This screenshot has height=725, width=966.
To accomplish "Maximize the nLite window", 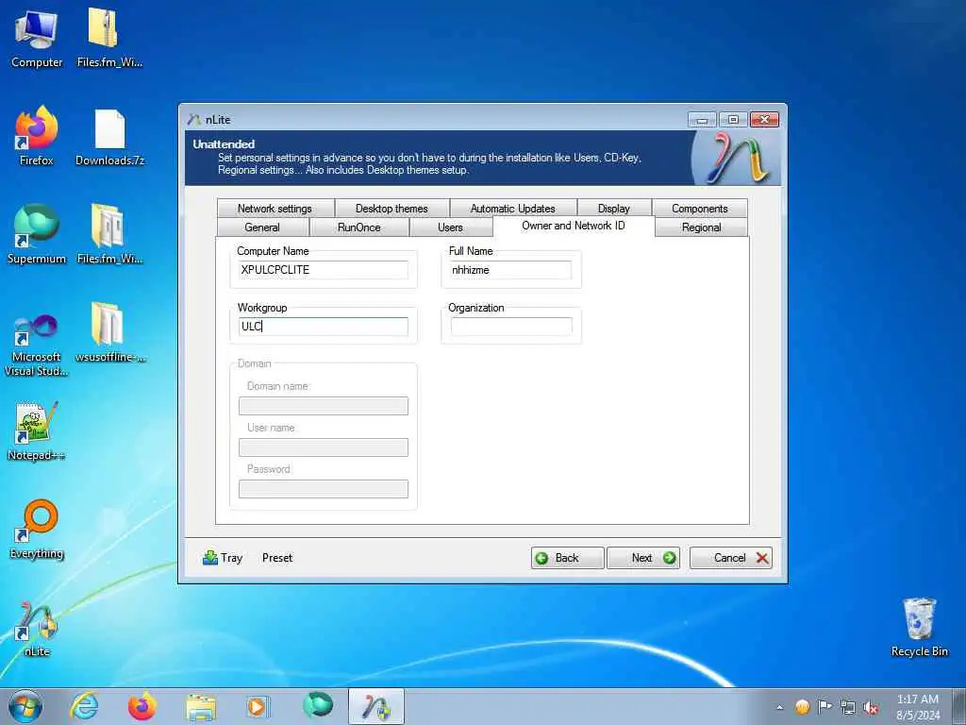I will pyautogui.click(x=733, y=120).
